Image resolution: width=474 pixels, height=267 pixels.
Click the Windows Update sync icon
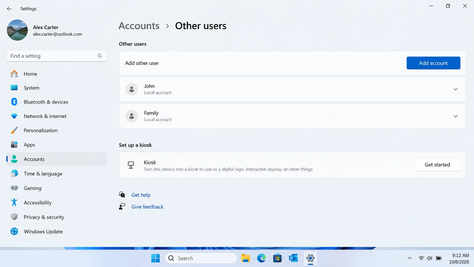coord(14,231)
